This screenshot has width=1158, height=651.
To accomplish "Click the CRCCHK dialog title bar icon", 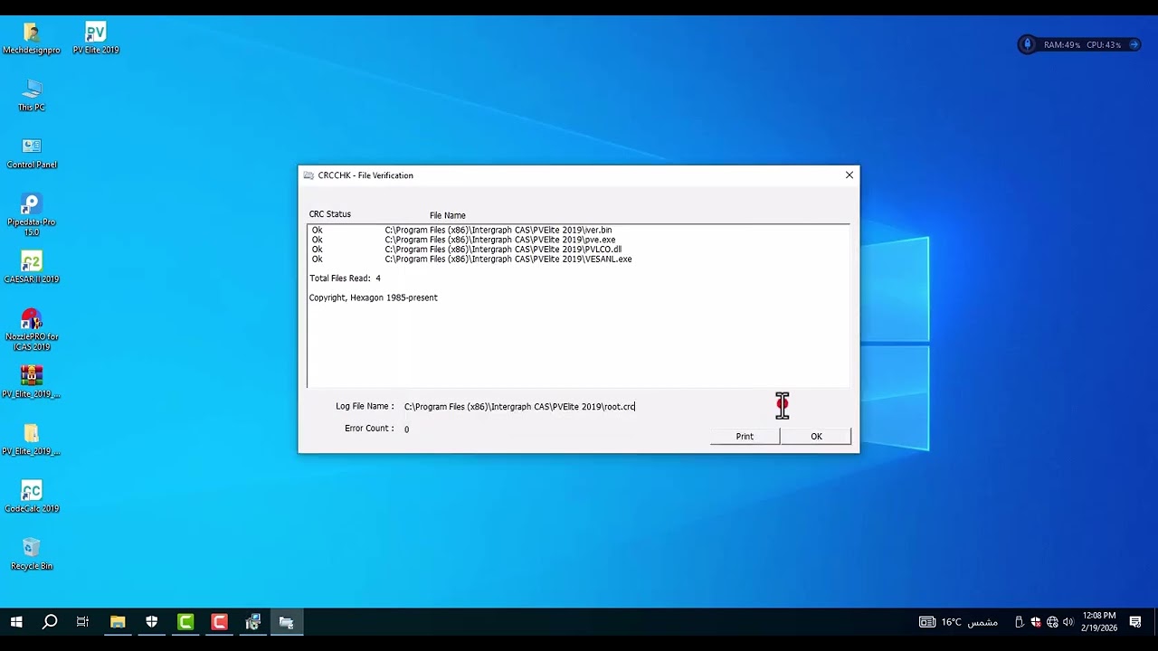I will (308, 175).
